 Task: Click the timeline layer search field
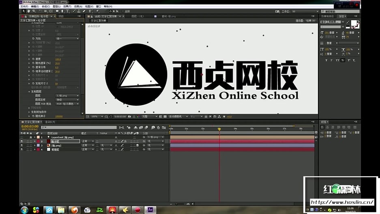coord(79,127)
